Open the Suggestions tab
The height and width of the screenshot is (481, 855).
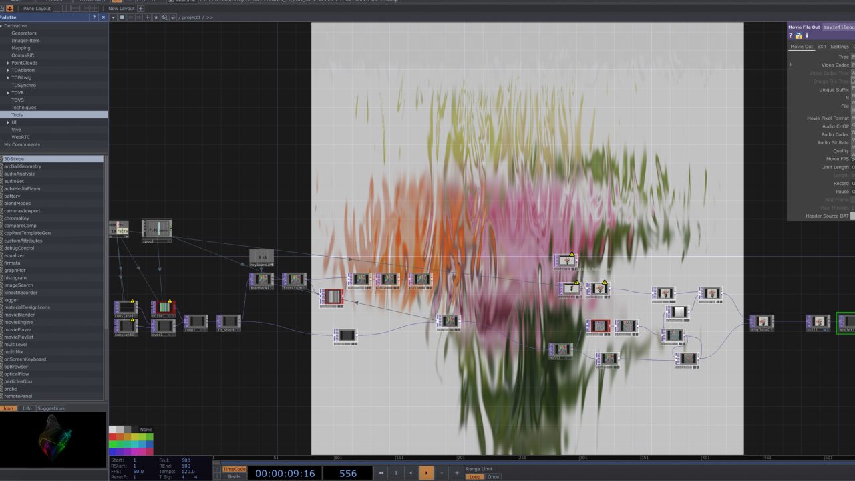(x=51, y=408)
